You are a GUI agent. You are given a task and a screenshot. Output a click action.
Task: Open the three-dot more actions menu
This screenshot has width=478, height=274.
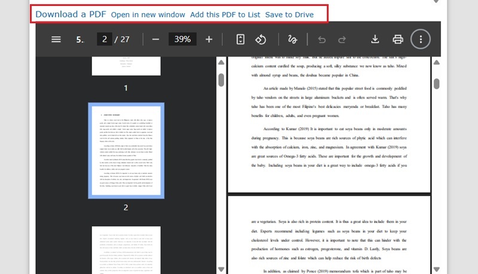[421, 39]
